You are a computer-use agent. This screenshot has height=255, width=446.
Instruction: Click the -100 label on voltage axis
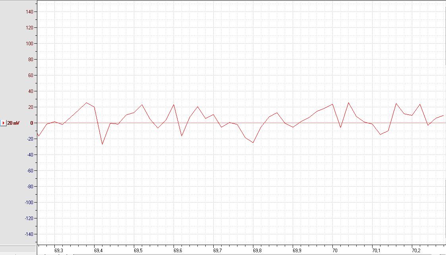point(29,202)
